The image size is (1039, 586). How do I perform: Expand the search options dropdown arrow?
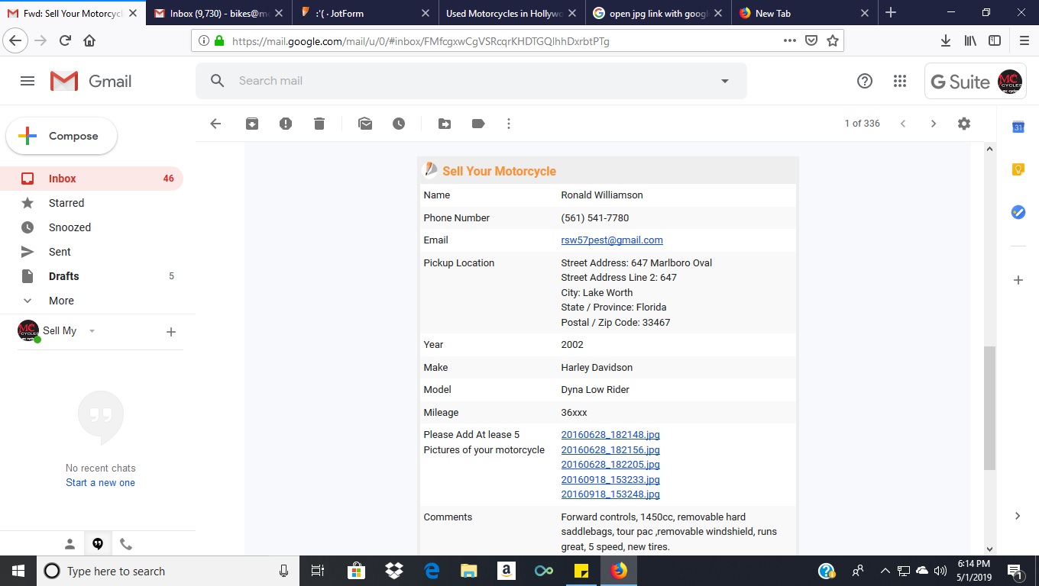pyautogui.click(x=725, y=81)
